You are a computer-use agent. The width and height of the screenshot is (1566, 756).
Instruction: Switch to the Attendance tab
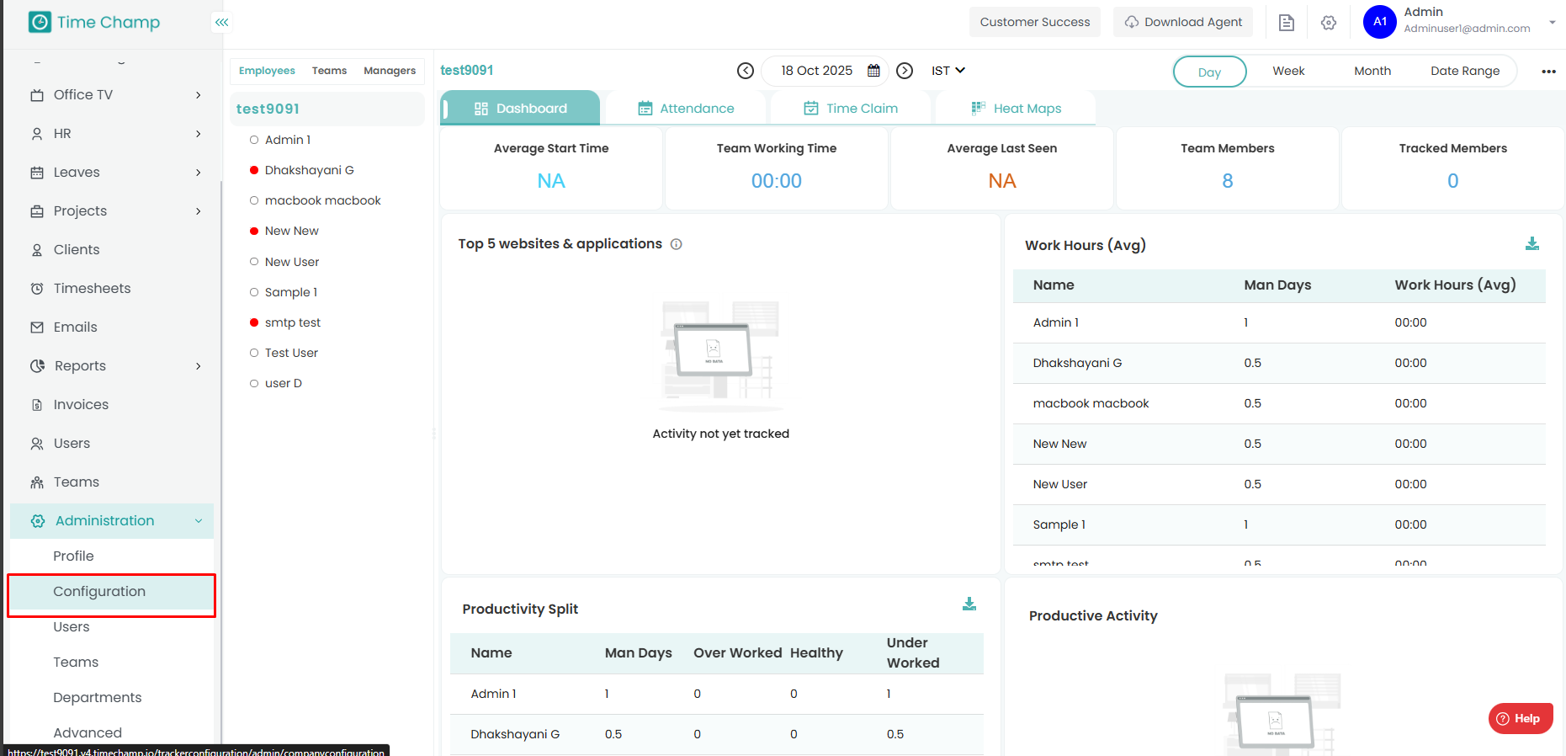click(686, 109)
